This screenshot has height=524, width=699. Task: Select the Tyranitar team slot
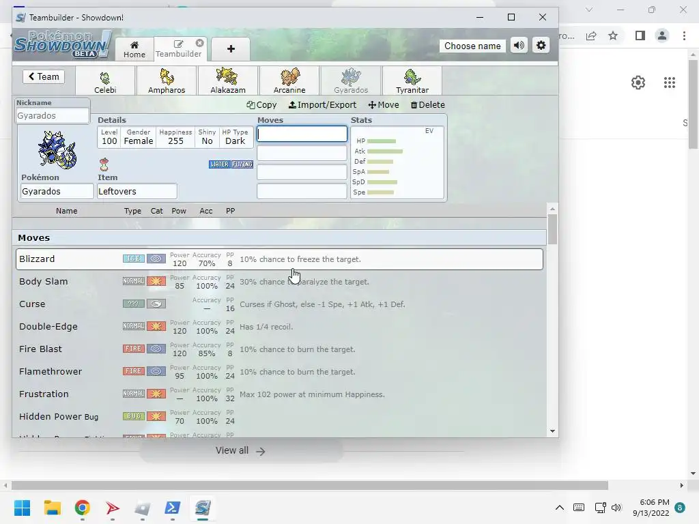pos(412,81)
